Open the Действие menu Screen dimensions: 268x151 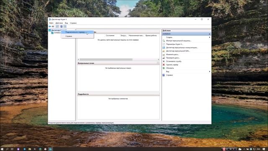(x=59, y=23)
